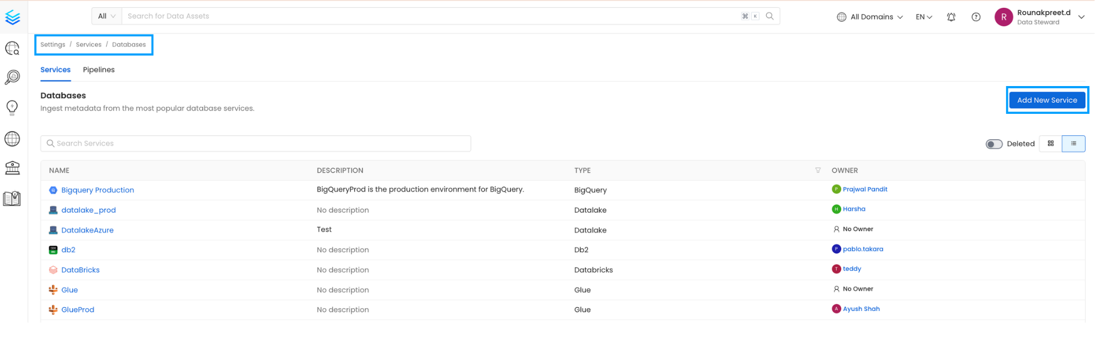Click the Add New Service button
This screenshot has height=342, width=1095.
coord(1047,100)
